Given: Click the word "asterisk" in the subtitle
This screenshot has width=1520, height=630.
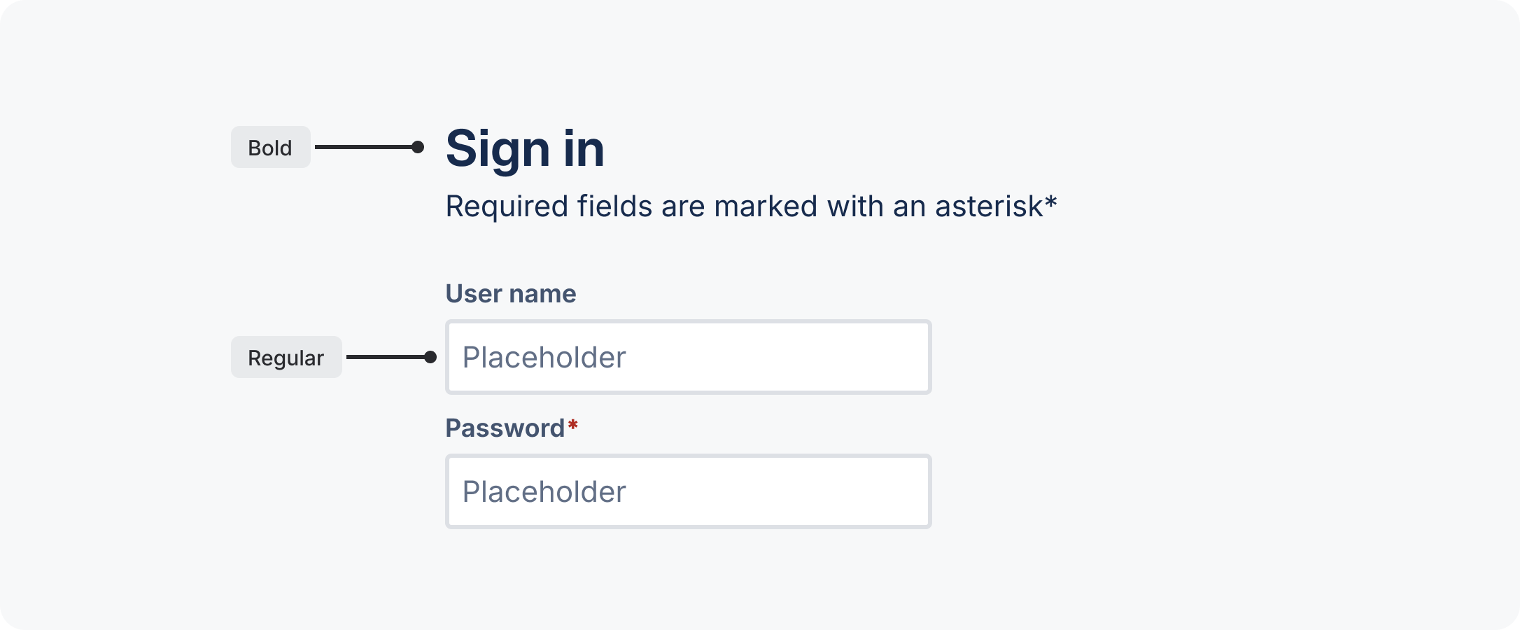Looking at the screenshot, I should (x=989, y=206).
